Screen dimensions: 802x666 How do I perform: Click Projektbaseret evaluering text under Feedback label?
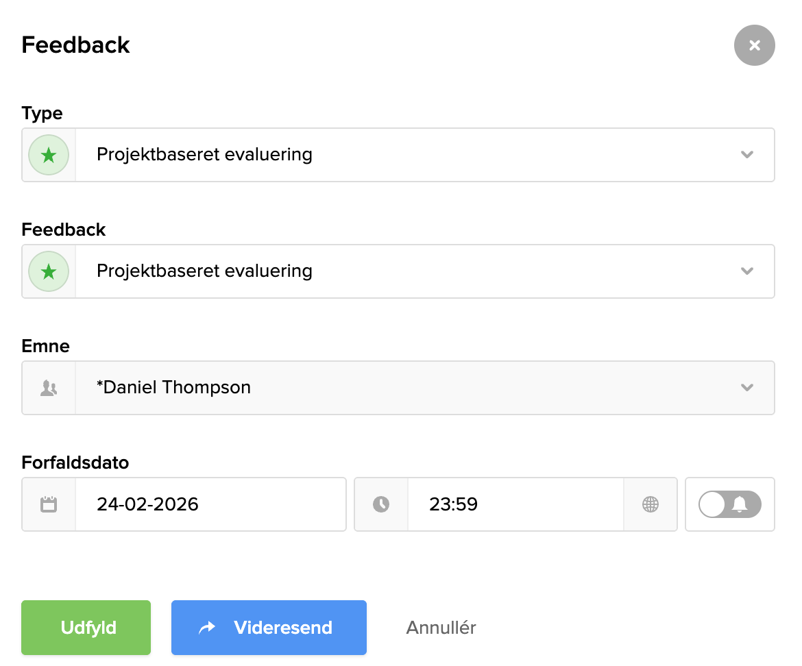point(204,271)
